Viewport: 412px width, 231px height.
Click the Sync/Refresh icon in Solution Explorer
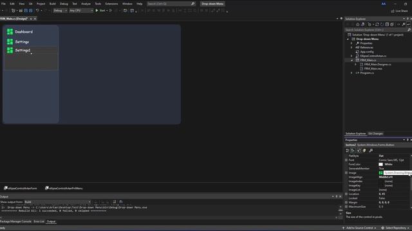pos(377,24)
